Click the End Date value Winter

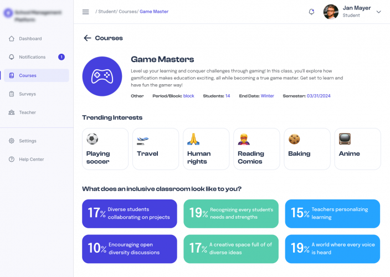(268, 96)
